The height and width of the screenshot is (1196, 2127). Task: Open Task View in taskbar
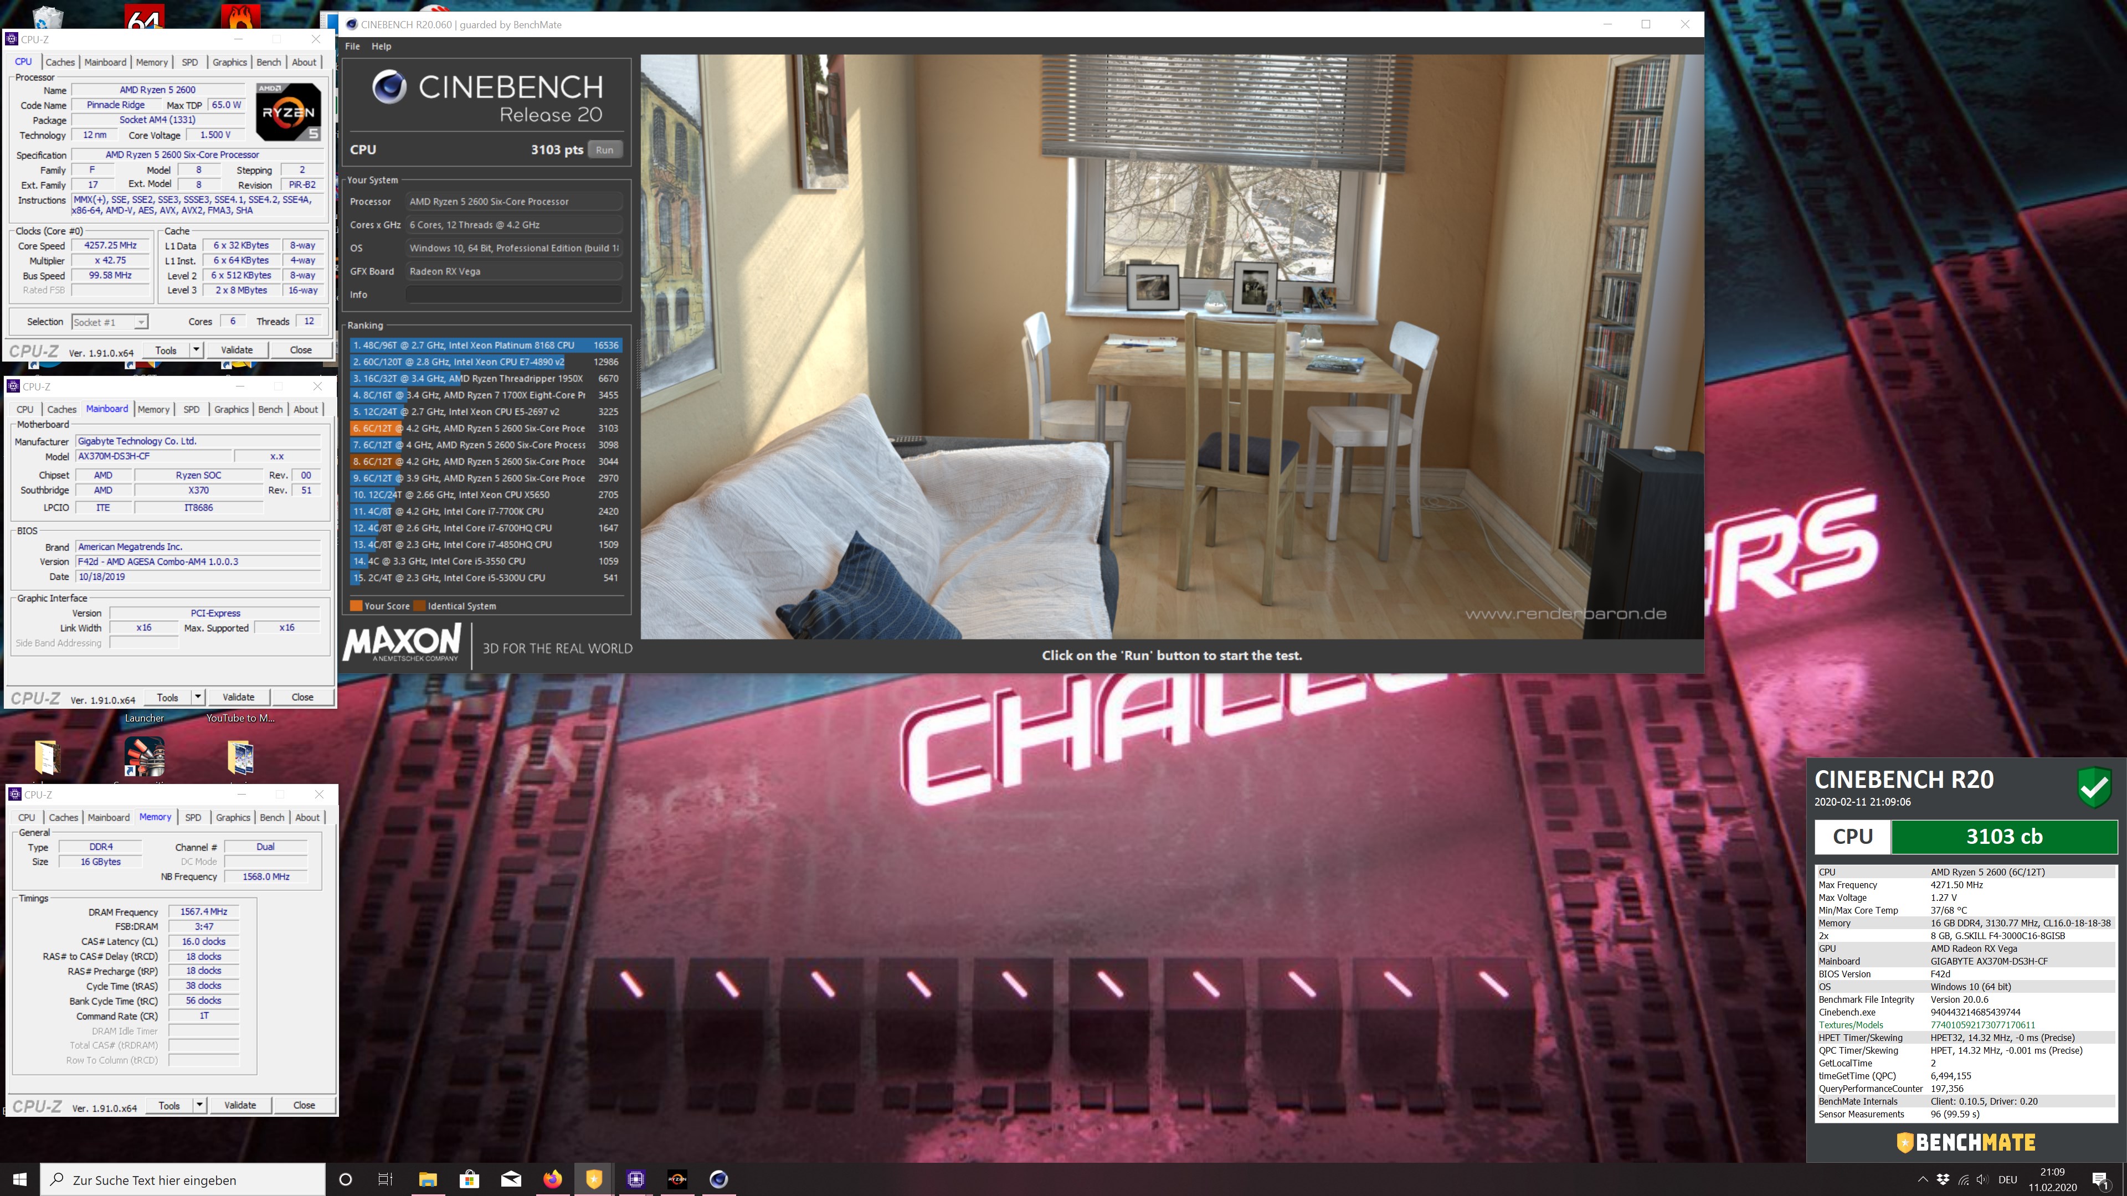pos(386,1179)
